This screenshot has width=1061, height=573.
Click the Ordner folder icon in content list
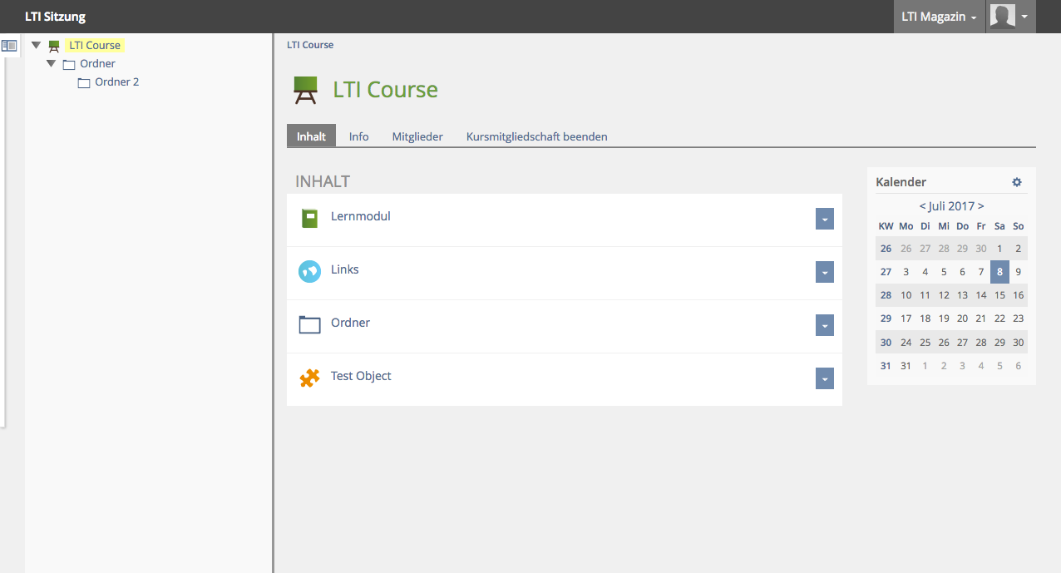click(309, 324)
